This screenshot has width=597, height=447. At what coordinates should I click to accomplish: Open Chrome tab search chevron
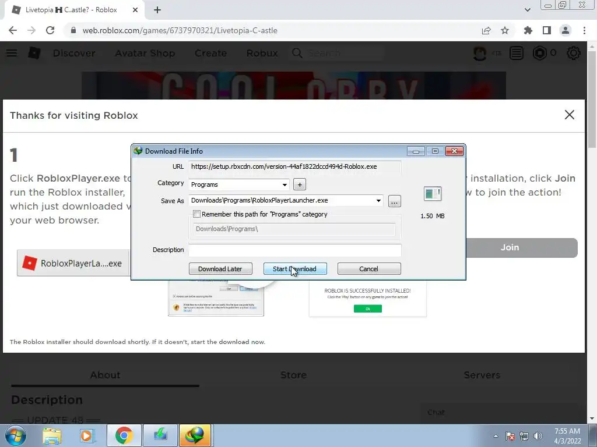527,10
